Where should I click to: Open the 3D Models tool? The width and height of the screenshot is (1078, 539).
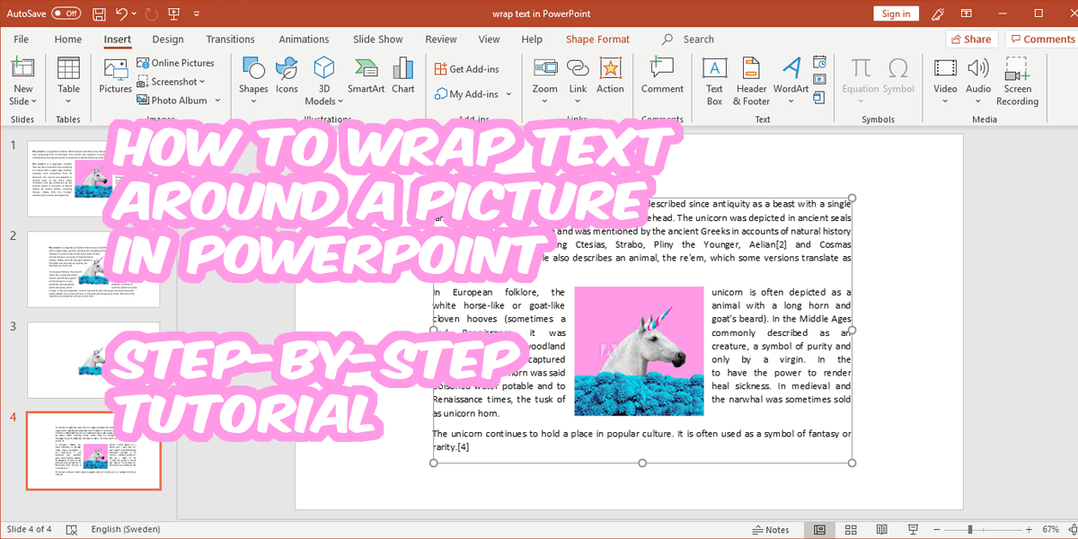[x=323, y=81]
